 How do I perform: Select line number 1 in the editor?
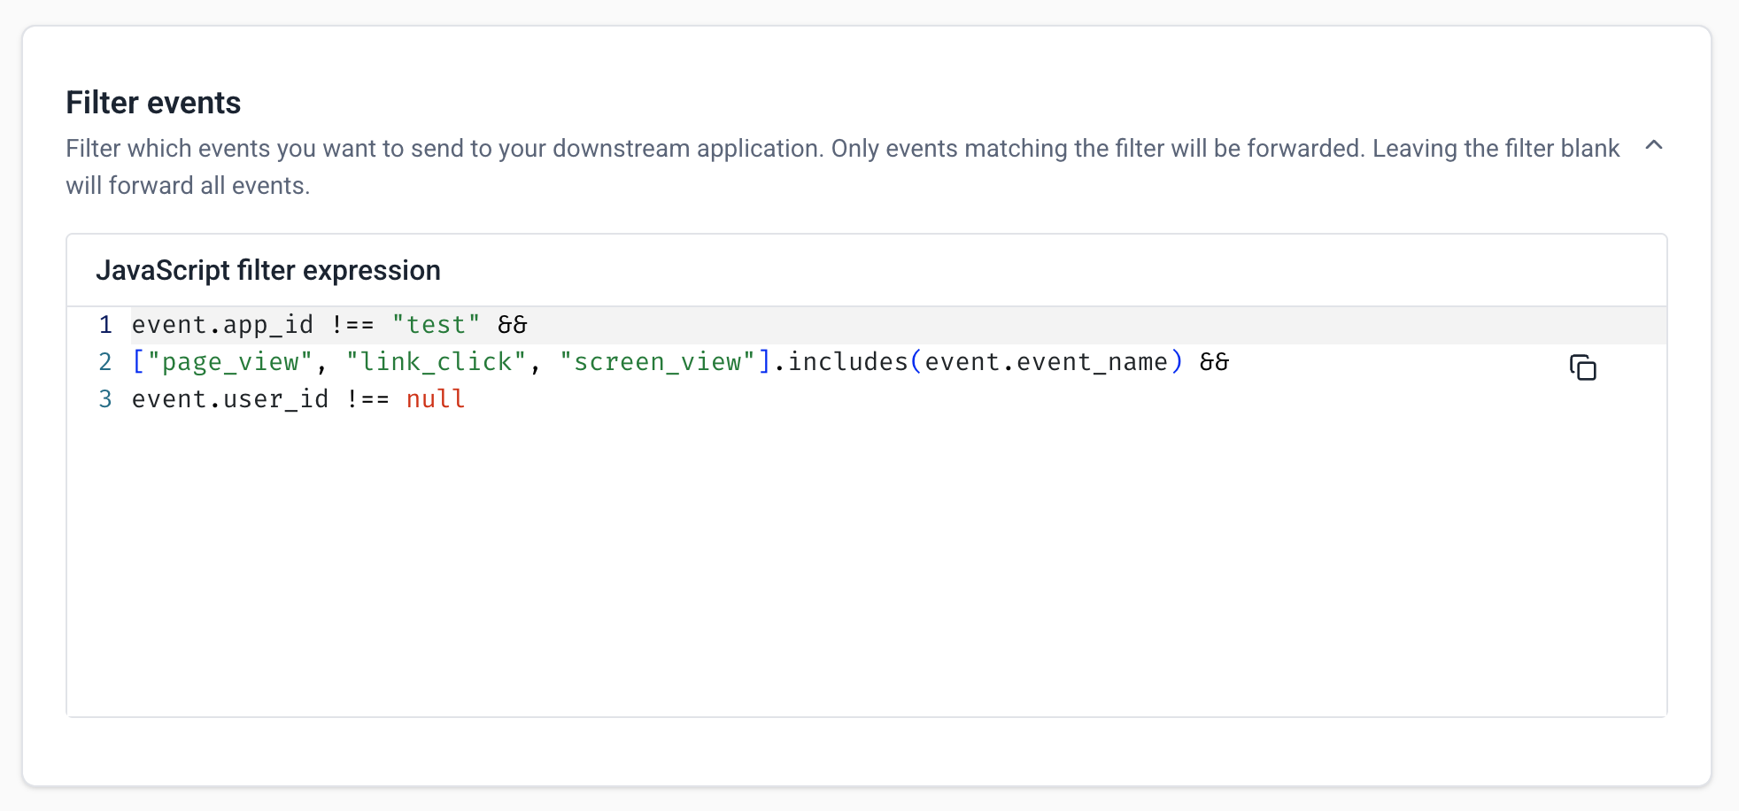pyautogui.click(x=105, y=325)
